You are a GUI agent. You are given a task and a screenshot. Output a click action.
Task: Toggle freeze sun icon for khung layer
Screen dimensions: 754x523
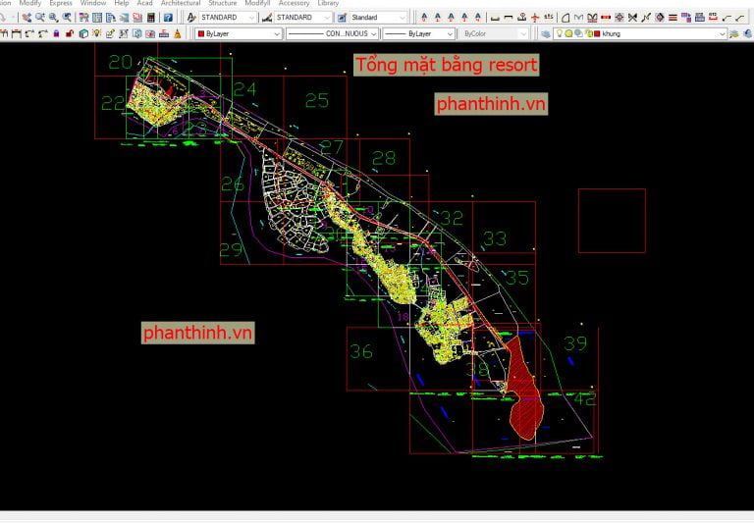coord(568,33)
